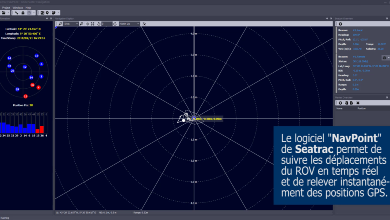This screenshot has width=390, height=220.
Task: Click the bug diagnostics icon
Action: pyautogui.click(x=23, y=13)
